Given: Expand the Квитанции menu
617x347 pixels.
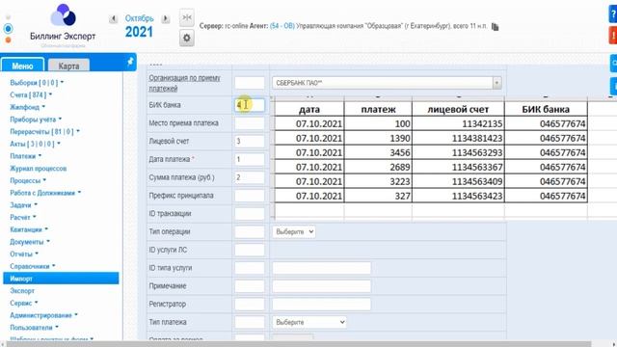Looking at the screenshot, I should (29, 229).
